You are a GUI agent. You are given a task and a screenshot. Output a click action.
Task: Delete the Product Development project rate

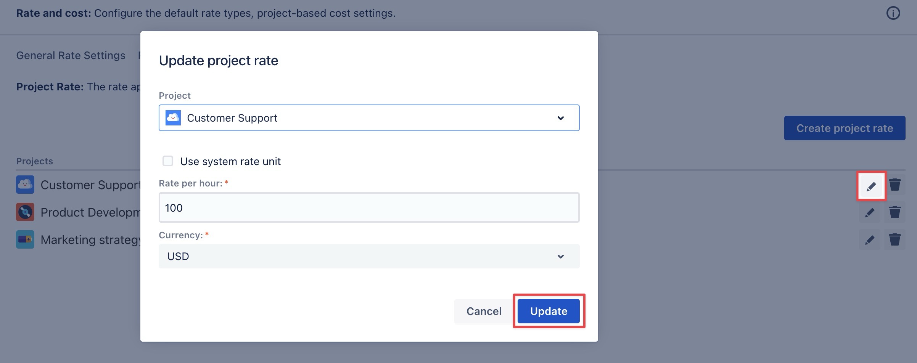tap(894, 212)
